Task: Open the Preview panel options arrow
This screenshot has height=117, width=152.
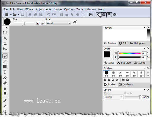Action: pos(145,27)
